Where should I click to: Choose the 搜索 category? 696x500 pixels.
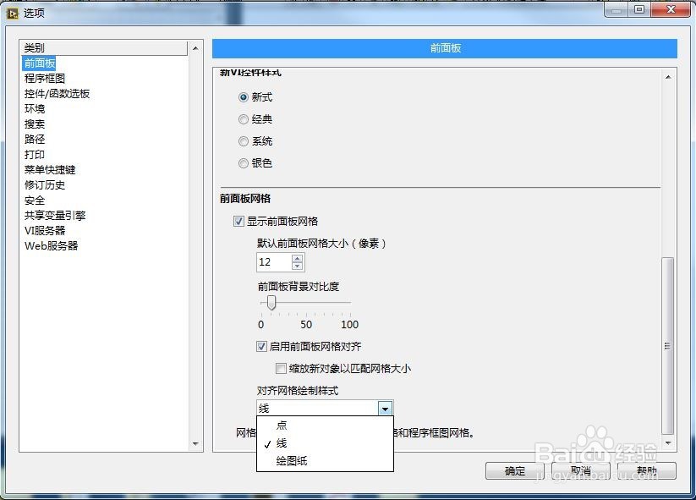click(35, 124)
